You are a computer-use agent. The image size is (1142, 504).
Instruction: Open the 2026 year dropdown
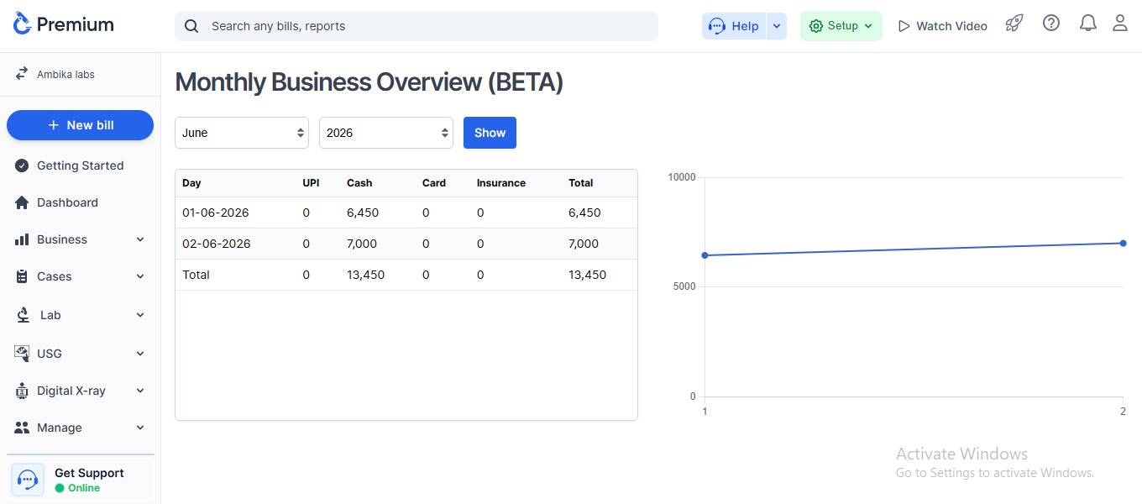[x=386, y=133]
